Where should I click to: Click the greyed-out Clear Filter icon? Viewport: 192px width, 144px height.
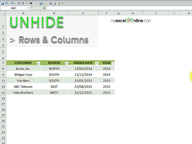[x=46, y=3]
